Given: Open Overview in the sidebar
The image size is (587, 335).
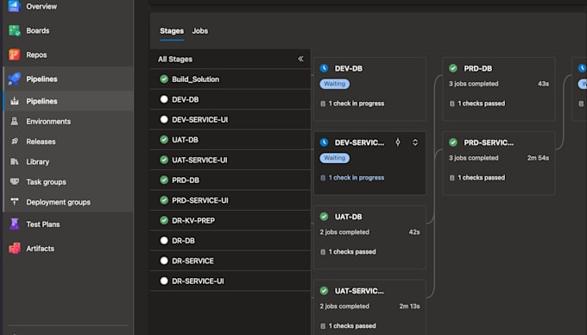Looking at the screenshot, I should coord(41,6).
